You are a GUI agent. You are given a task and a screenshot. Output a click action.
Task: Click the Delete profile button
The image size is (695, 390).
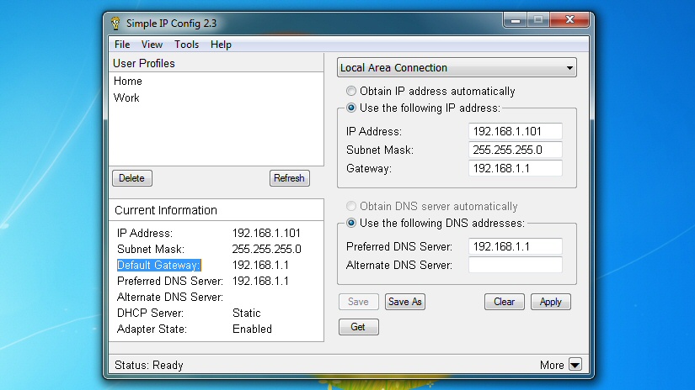click(x=132, y=178)
